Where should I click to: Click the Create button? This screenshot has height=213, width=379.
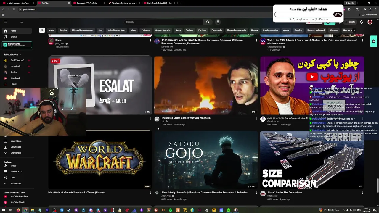pos(350,22)
